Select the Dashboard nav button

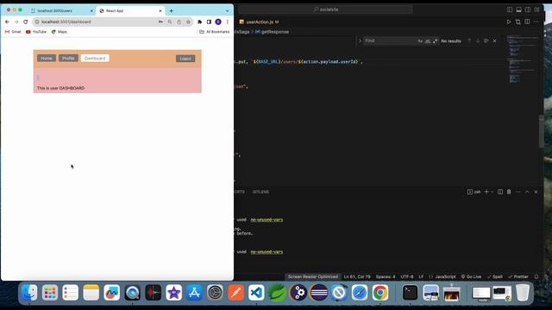pos(95,59)
